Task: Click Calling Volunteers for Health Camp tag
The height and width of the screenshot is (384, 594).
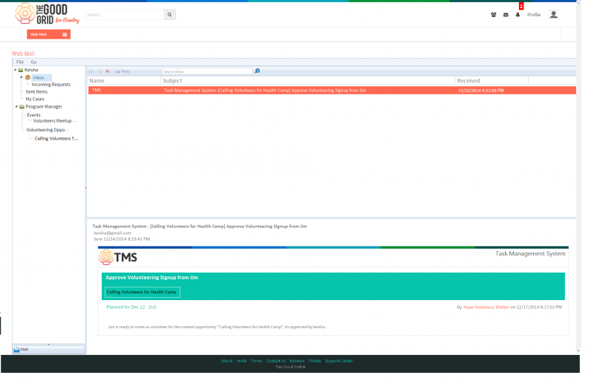Action: (x=142, y=292)
